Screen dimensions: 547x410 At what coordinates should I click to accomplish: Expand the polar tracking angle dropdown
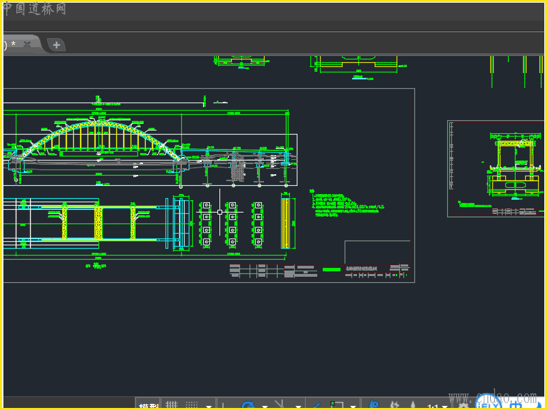tap(265, 407)
